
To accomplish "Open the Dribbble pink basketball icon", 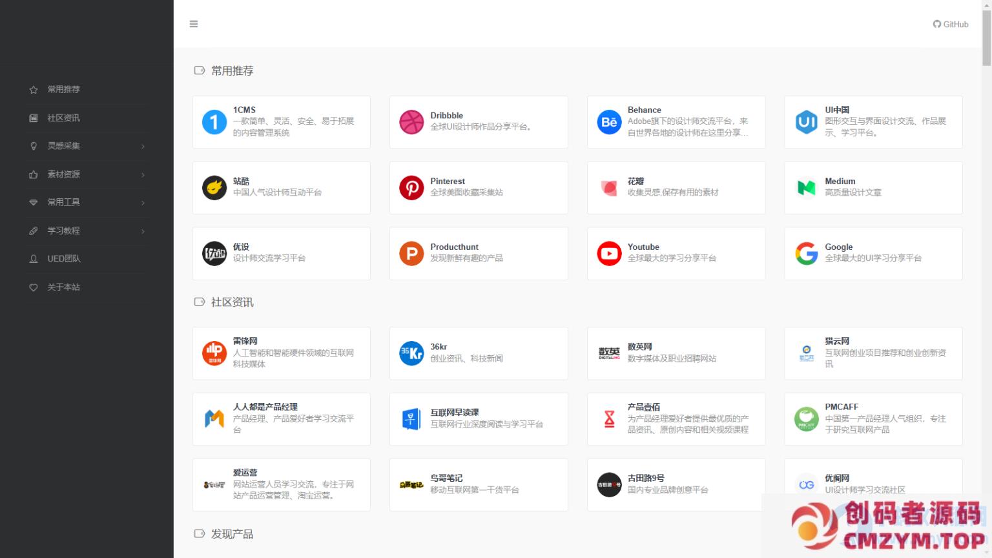I will click(x=411, y=122).
